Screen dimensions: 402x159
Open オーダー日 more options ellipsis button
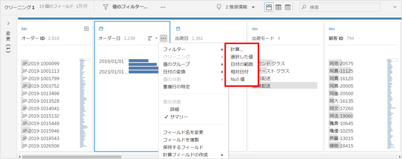pyautogui.click(x=164, y=39)
